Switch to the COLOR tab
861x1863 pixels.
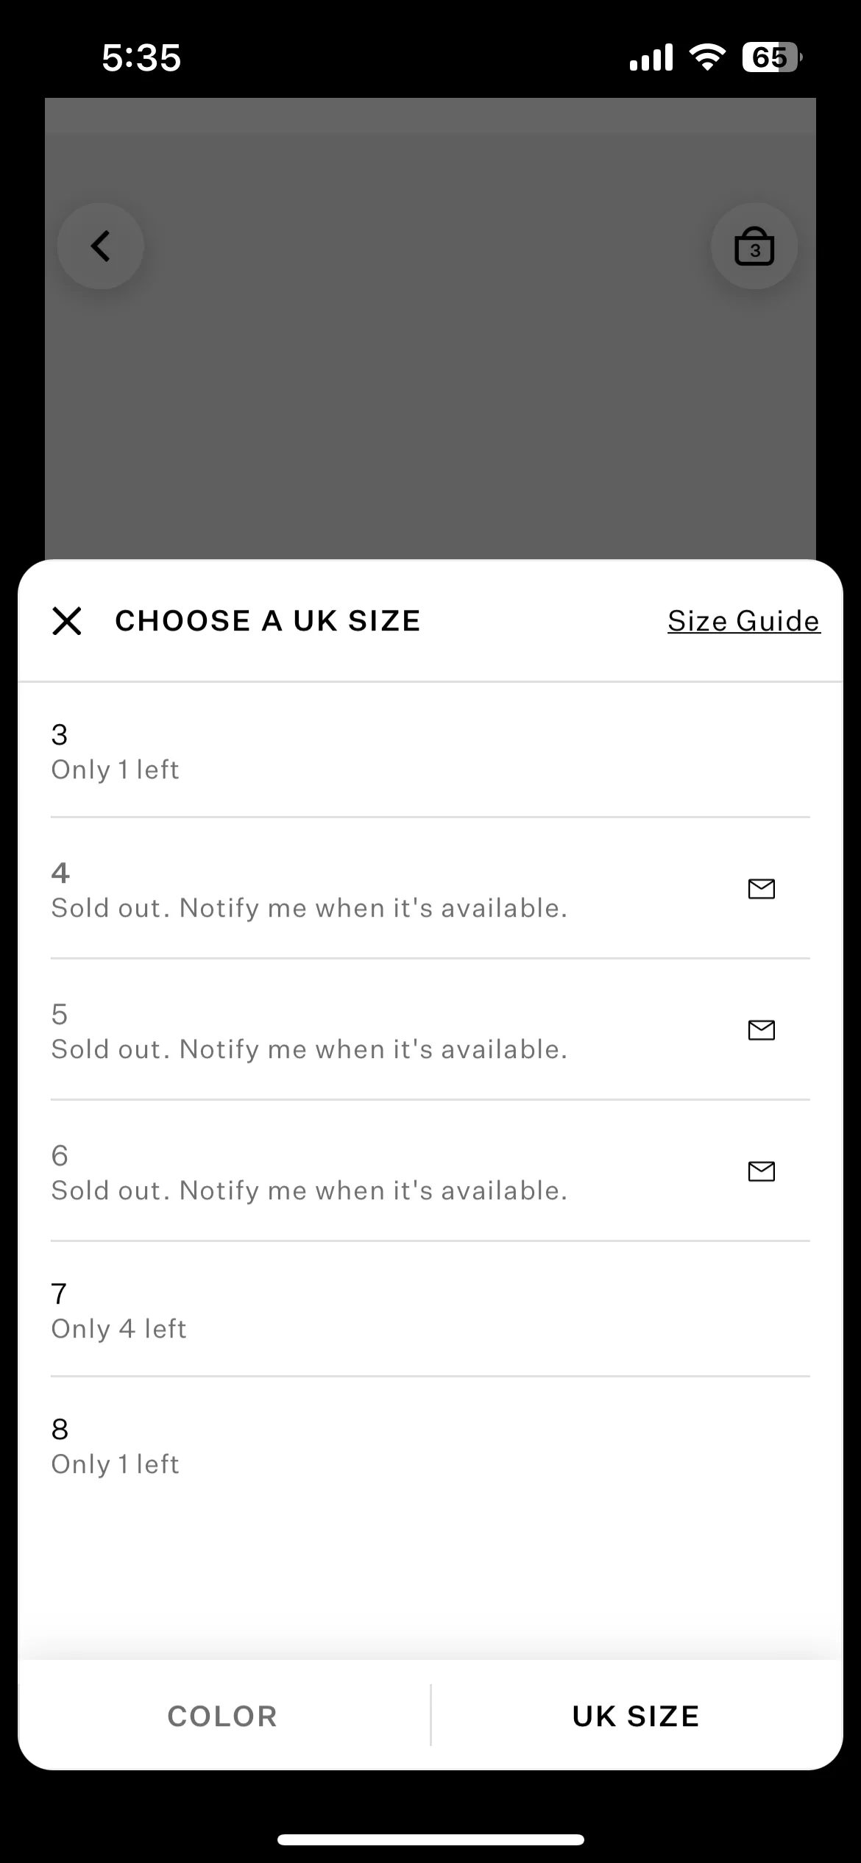pos(222,1717)
